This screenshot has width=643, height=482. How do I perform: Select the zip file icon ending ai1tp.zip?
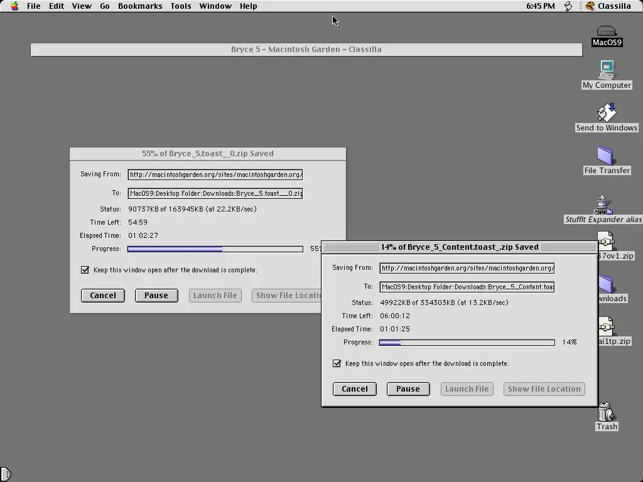[x=606, y=326]
